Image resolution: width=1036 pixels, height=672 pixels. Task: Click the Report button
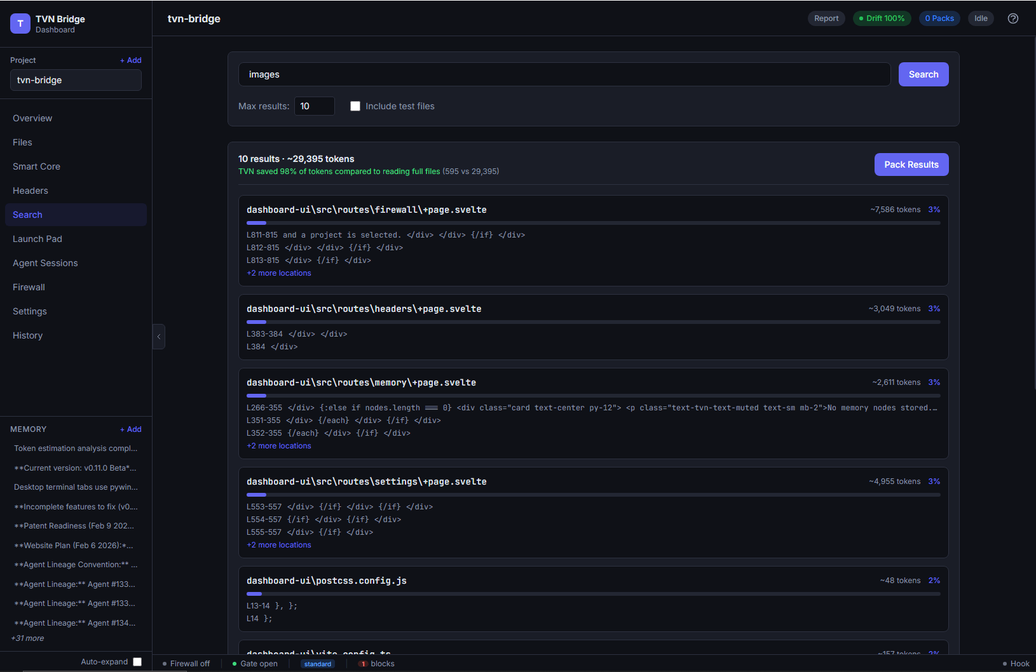(826, 18)
